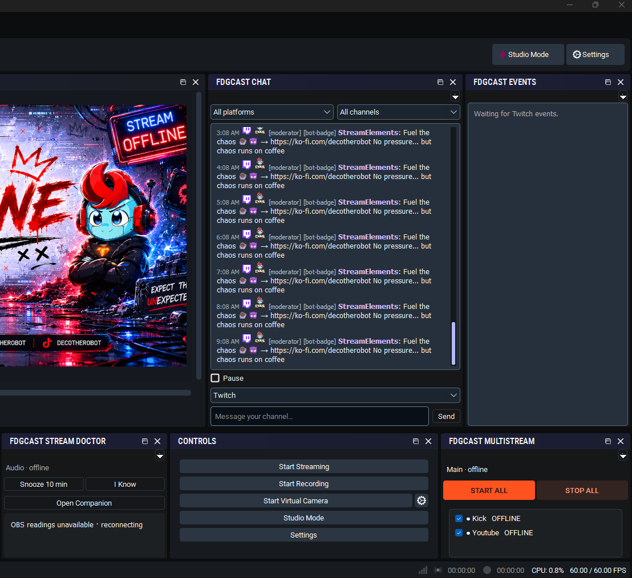Click the preview dock horizontal scrollbar

click(95, 393)
